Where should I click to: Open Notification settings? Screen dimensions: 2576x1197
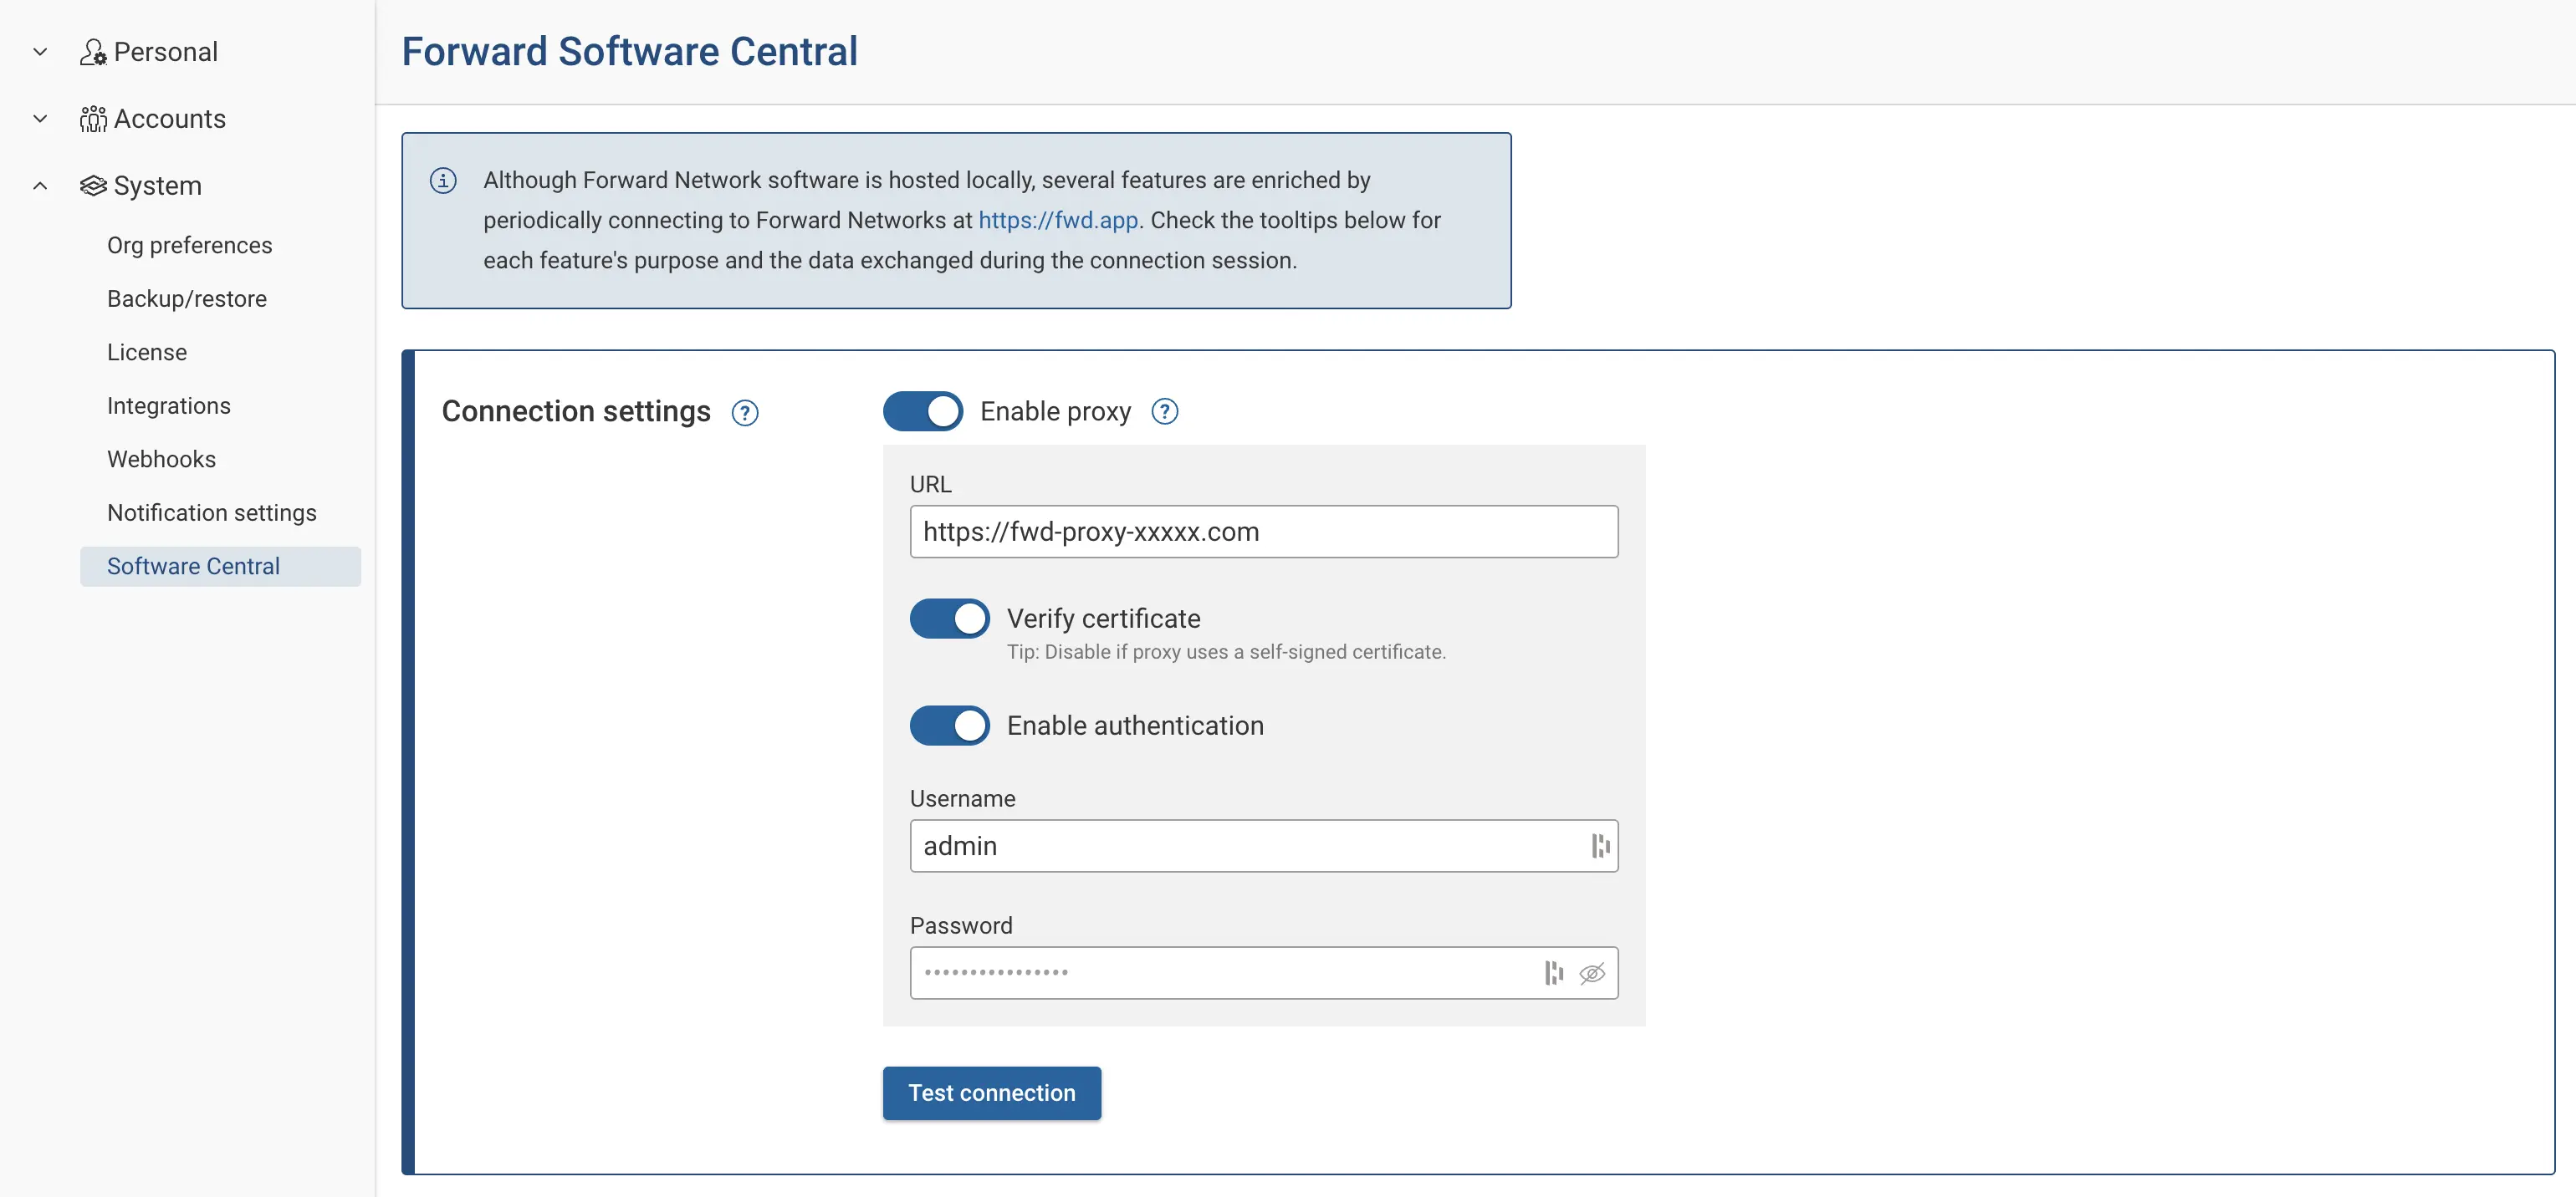(x=212, y=512)
